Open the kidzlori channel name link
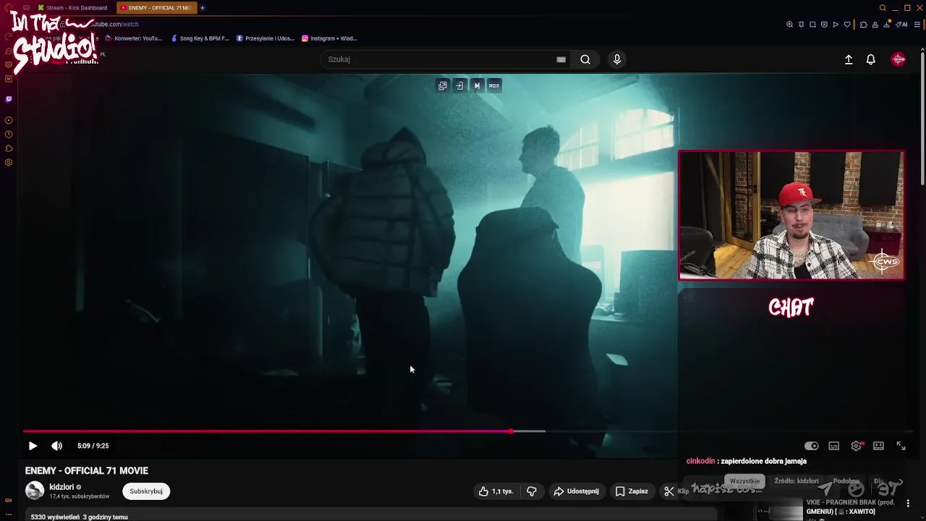 pyautogui.click(x=61, y=487)
